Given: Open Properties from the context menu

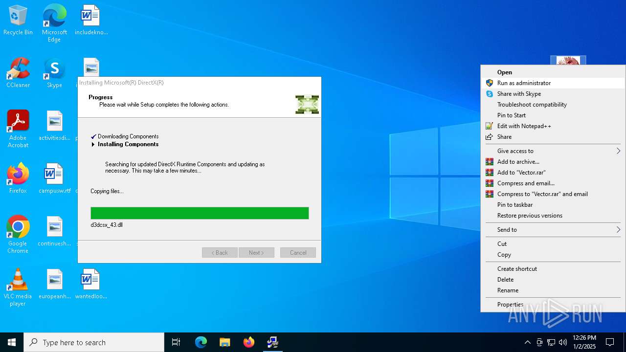Looking at the screenshot, I should click(x=553, y=305).
